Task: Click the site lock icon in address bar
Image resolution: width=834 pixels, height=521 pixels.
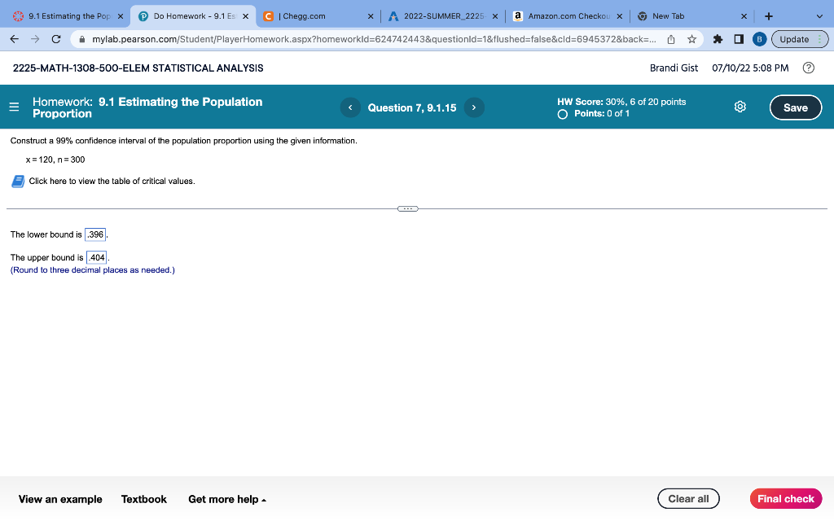Action: click(x=82, y=39)
